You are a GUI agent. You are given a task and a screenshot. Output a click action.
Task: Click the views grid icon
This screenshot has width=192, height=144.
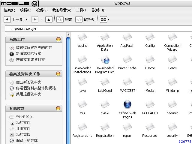click(x=103, y=19)
